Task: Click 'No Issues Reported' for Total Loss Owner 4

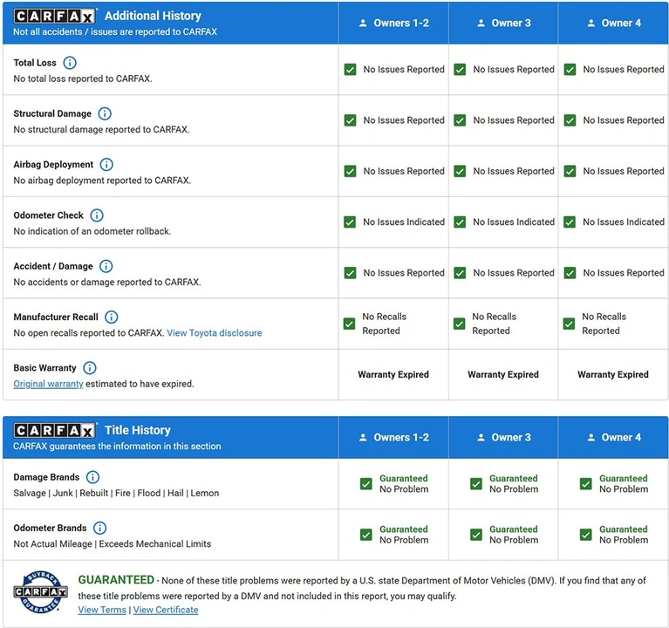Action: pos(624,69)
